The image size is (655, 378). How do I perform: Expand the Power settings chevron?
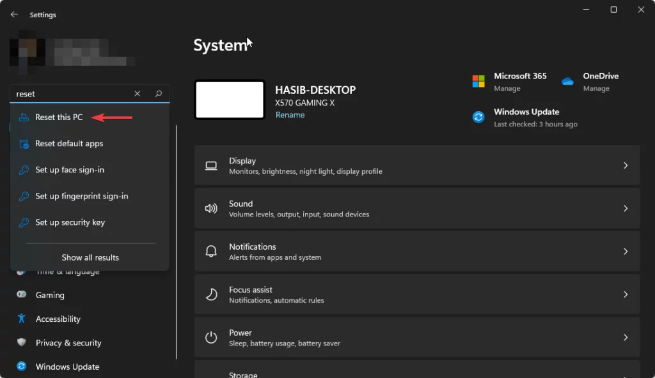tap(626, 337)
